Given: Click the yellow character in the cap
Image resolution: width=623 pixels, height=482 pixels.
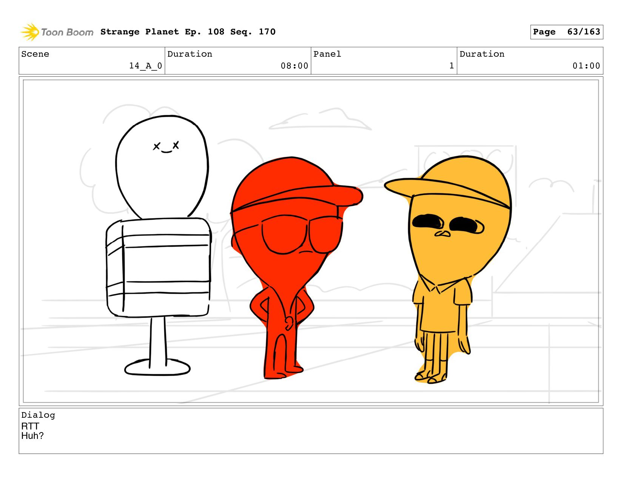Looking at the screenshot, I should tap(449, 269).
